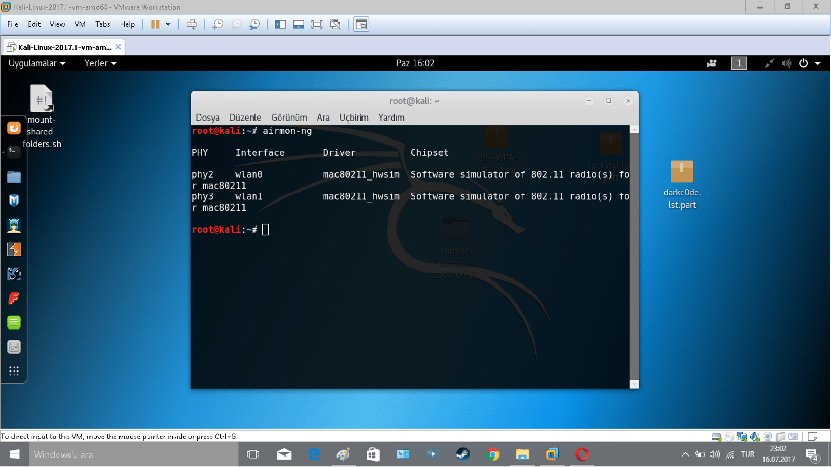
Task: Open Steam from the Windows taskbar
Action: (x=463, y=454)
